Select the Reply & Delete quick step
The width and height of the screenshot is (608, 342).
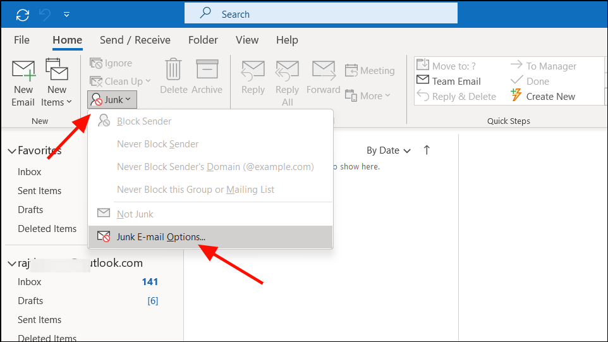[x=456, y=96]
